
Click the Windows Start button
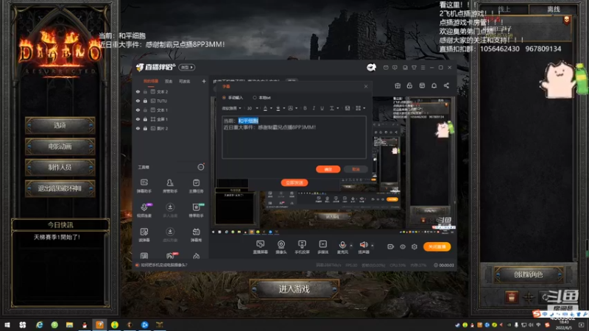[x=7, y=324]
